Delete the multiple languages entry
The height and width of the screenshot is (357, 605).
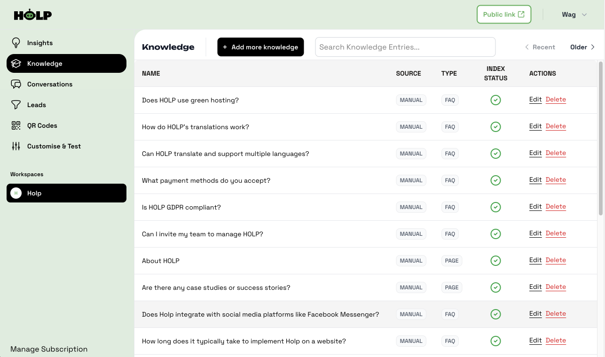pos(556,153)
